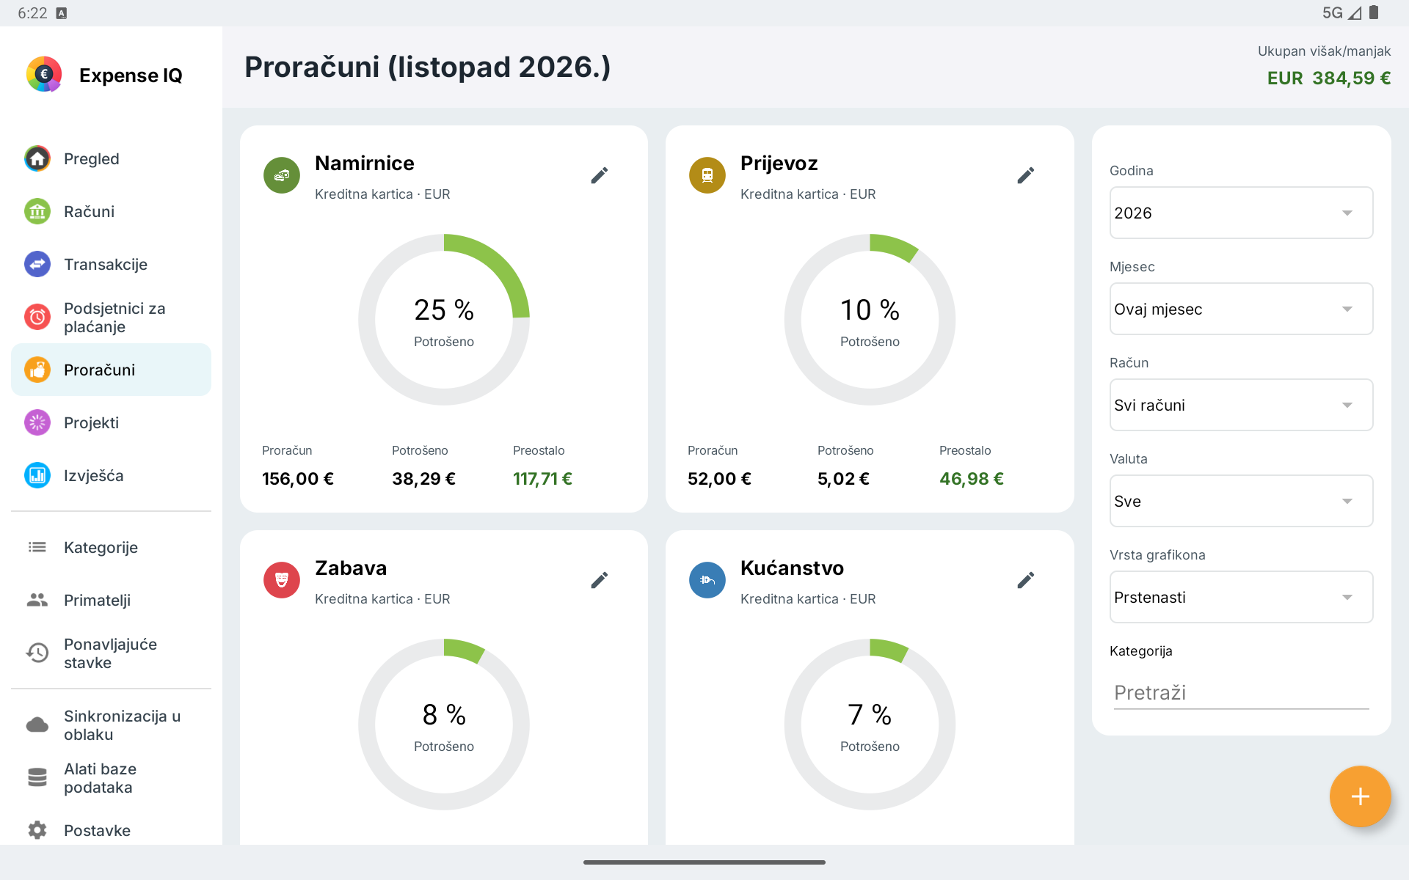Click the Prijevoz train category icon

coord(707,175)
